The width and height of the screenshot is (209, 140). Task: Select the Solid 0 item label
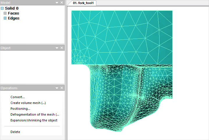click(x=12, y=8)
